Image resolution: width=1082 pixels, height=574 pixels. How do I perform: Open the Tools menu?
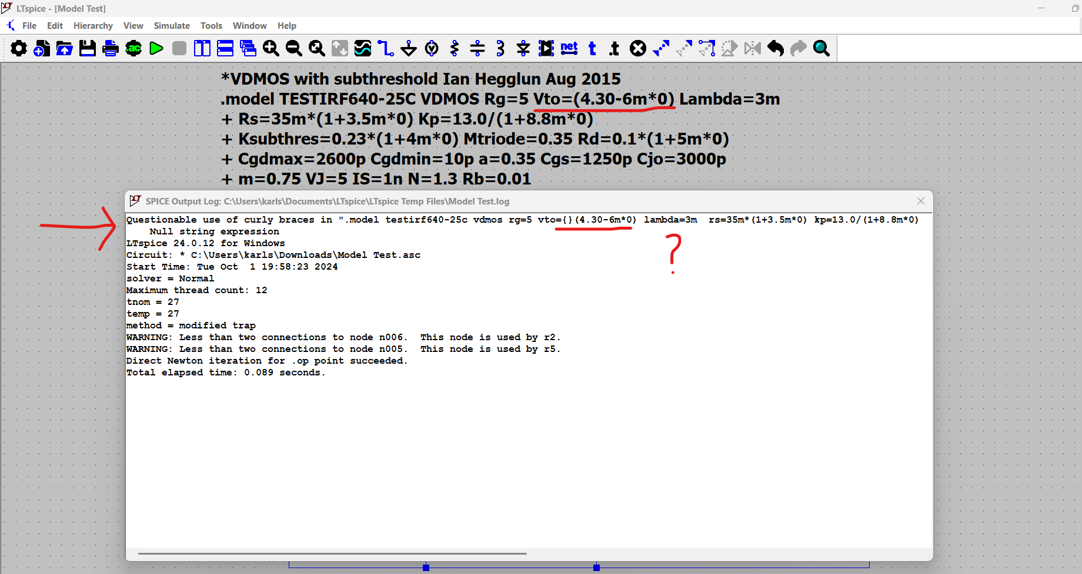(211, 26)
